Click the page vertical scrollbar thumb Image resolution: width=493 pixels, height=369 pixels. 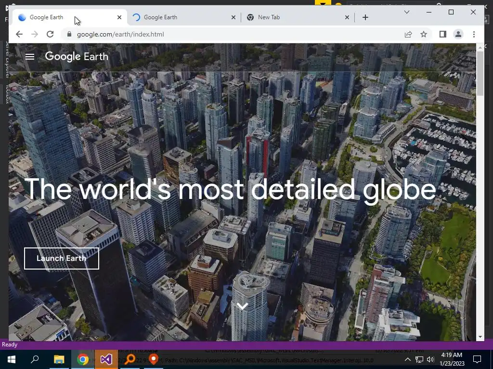pos(480,74)
